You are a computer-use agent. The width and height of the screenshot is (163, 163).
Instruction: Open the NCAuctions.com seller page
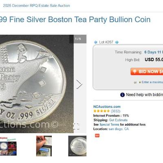(107, 107)
